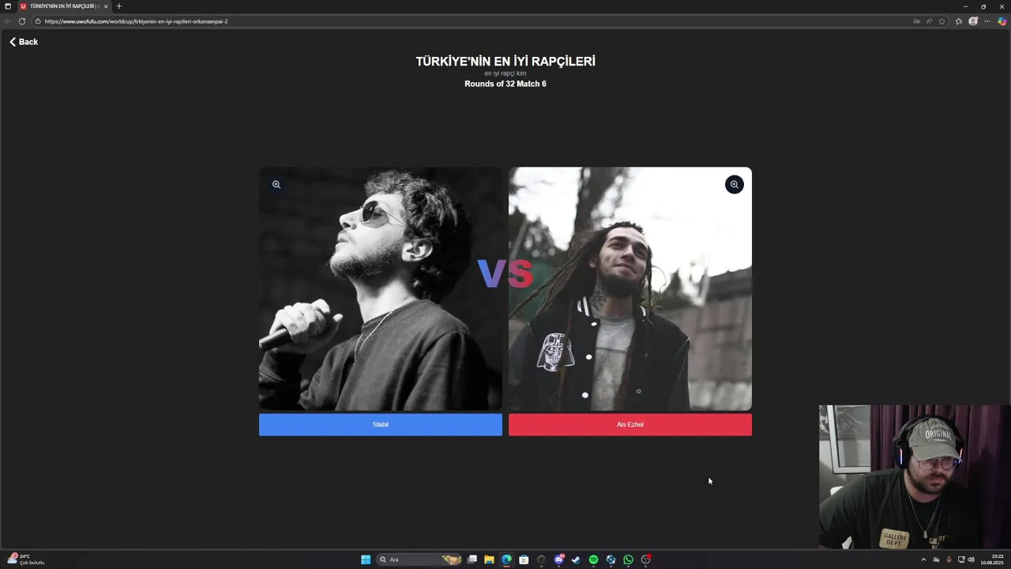Click the taskbar search box labeled Ara
The width and height of the screenshot is (1011, 569).
coord(419,560)
